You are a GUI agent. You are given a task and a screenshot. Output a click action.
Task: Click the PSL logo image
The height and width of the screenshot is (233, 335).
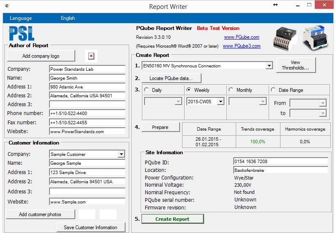[22, 33]
